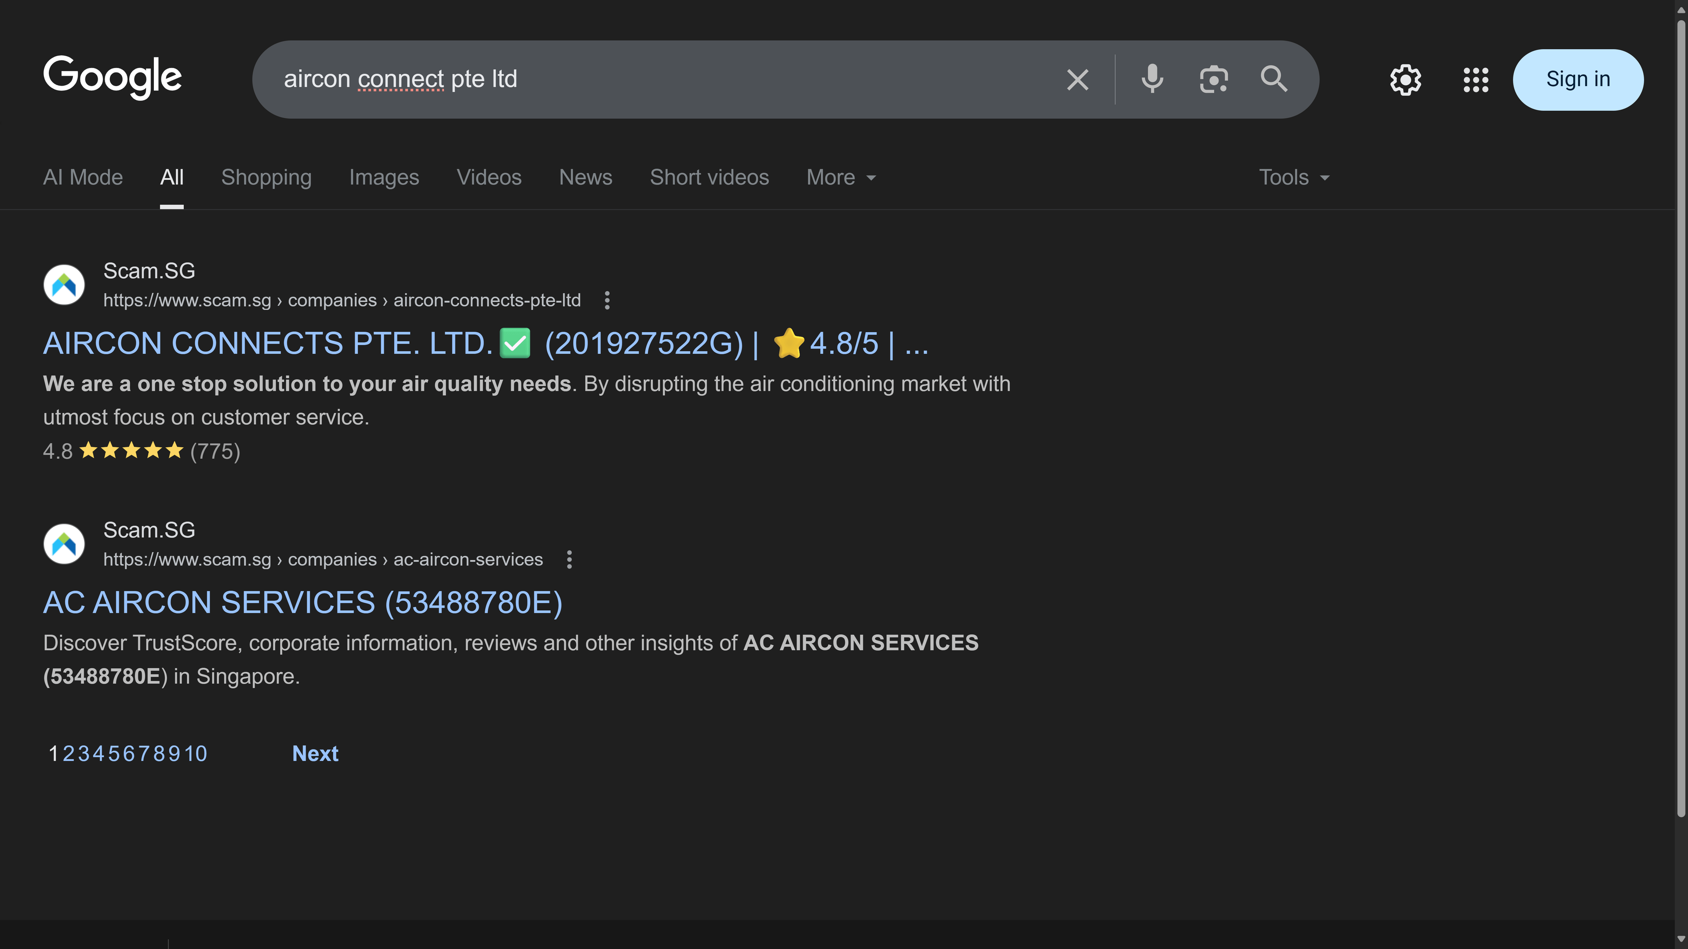
Task: Click the scam.sg ac-aircon-services URL
Action: (x=323, y=559)
